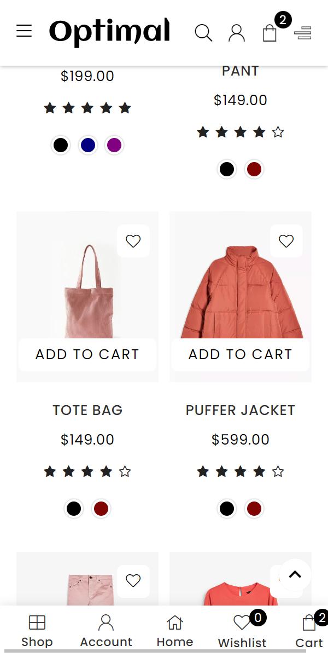Pick dark red swatch under Puffer Jacket
The image size is (328, 657).
pyautogui.click(x=254, y=509)
